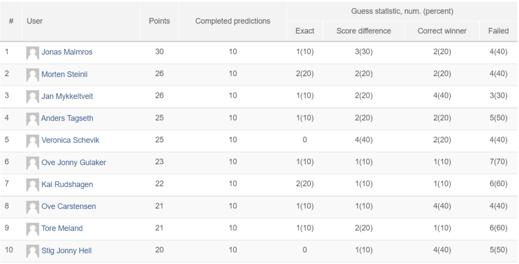
Task: Click Anders Tagseth avatar icon
Action: 32,119
